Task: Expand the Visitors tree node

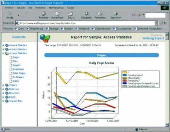Action: [3, 85]
